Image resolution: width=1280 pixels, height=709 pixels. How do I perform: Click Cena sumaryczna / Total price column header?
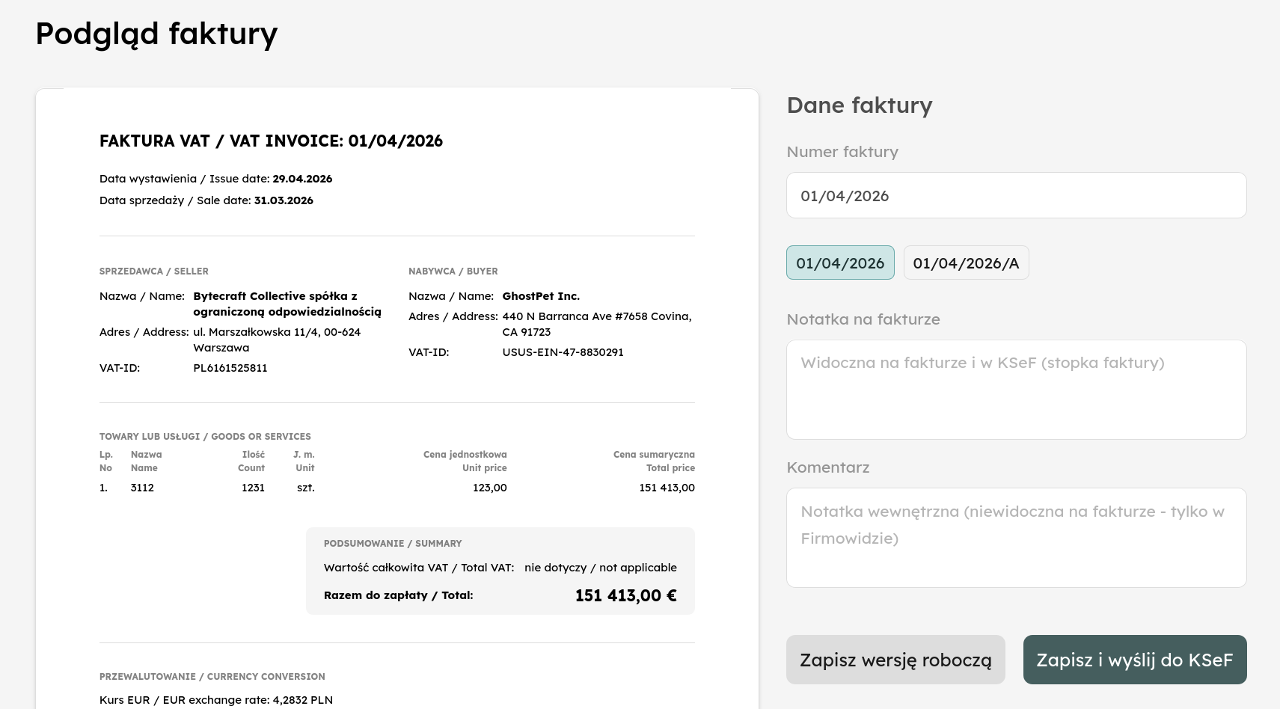(654, 461)
